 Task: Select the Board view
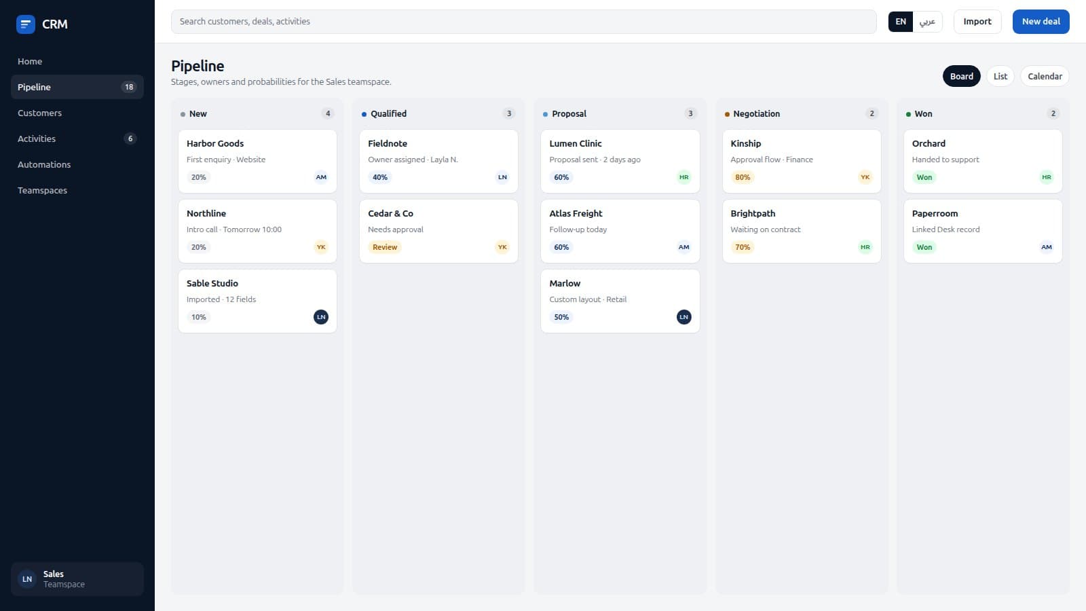point(961,76)
